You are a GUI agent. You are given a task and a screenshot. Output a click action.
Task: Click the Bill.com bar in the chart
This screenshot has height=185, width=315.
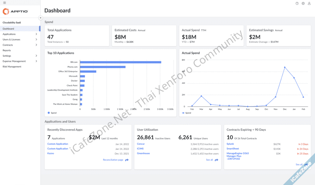[x=120, y=62]
